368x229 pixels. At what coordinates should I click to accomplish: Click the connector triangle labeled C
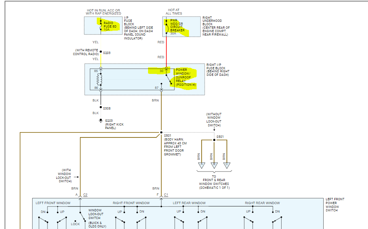coord(227,165)
